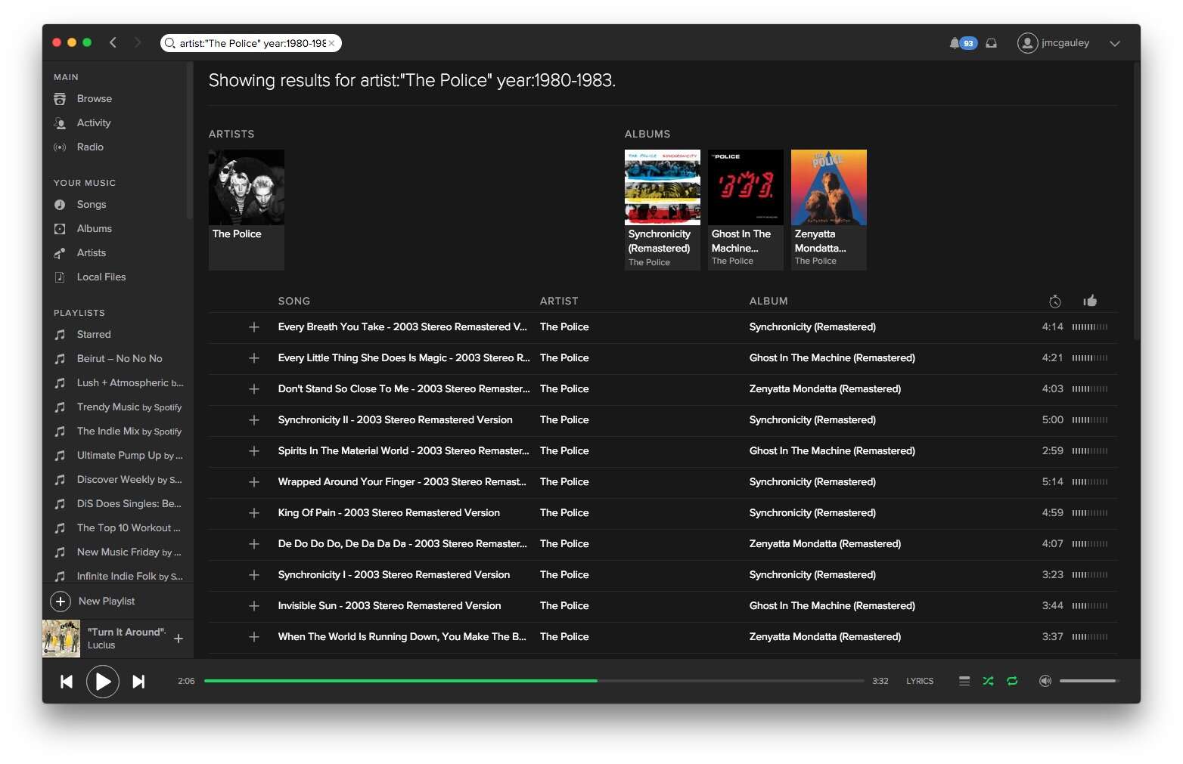Skip to next track
Viewport: 1183px width, 764px height.
138,682
